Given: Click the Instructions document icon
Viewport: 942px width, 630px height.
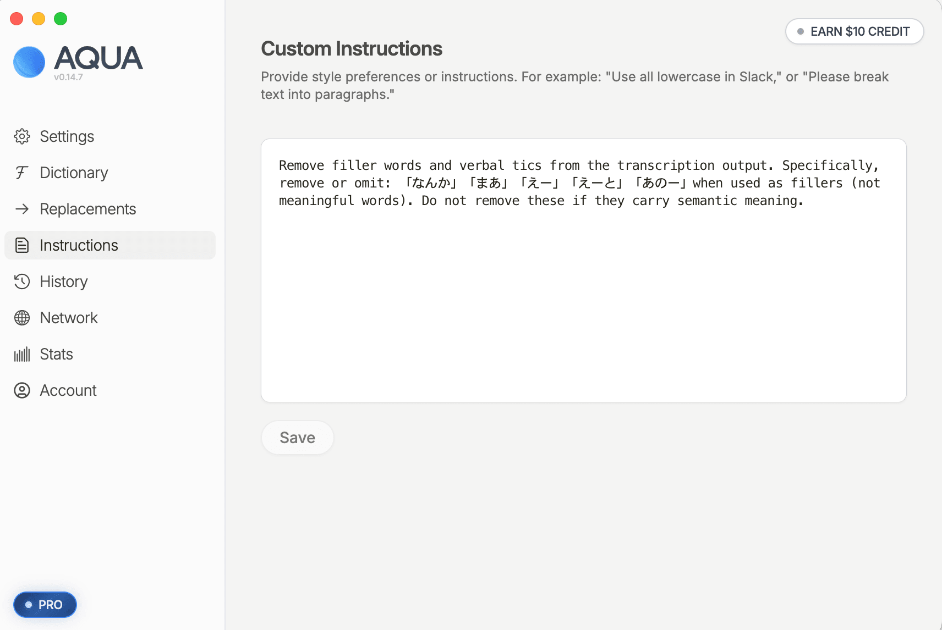Looking at the screenshot, I should click(x=22, y=245).
